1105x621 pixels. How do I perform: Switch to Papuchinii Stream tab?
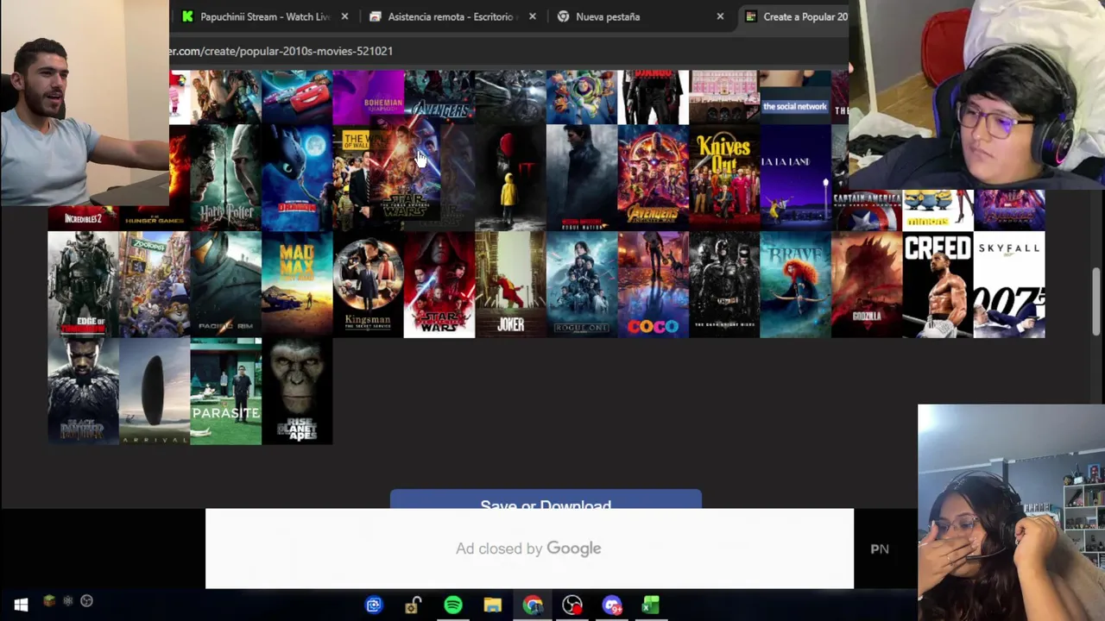pyautogui.click(x=264, y=16)
